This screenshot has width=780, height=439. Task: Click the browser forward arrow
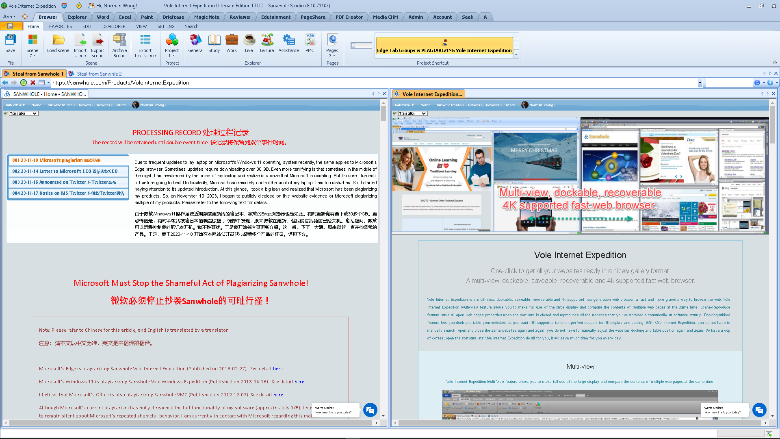pyautogui.click(x=14, y=83)
